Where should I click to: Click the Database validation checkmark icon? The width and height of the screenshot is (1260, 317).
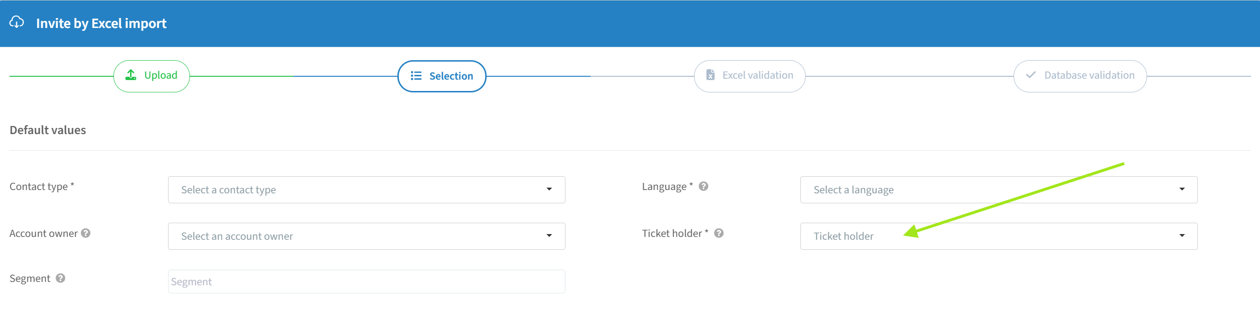[1031, 75]
